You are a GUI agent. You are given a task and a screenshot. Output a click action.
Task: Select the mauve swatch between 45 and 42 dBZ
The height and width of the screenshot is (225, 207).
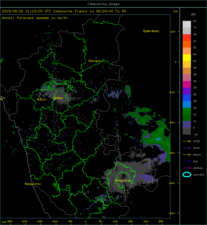[187, 78]
